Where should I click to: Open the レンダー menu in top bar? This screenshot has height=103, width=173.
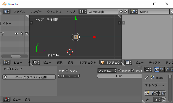click(x=36, y=11)
